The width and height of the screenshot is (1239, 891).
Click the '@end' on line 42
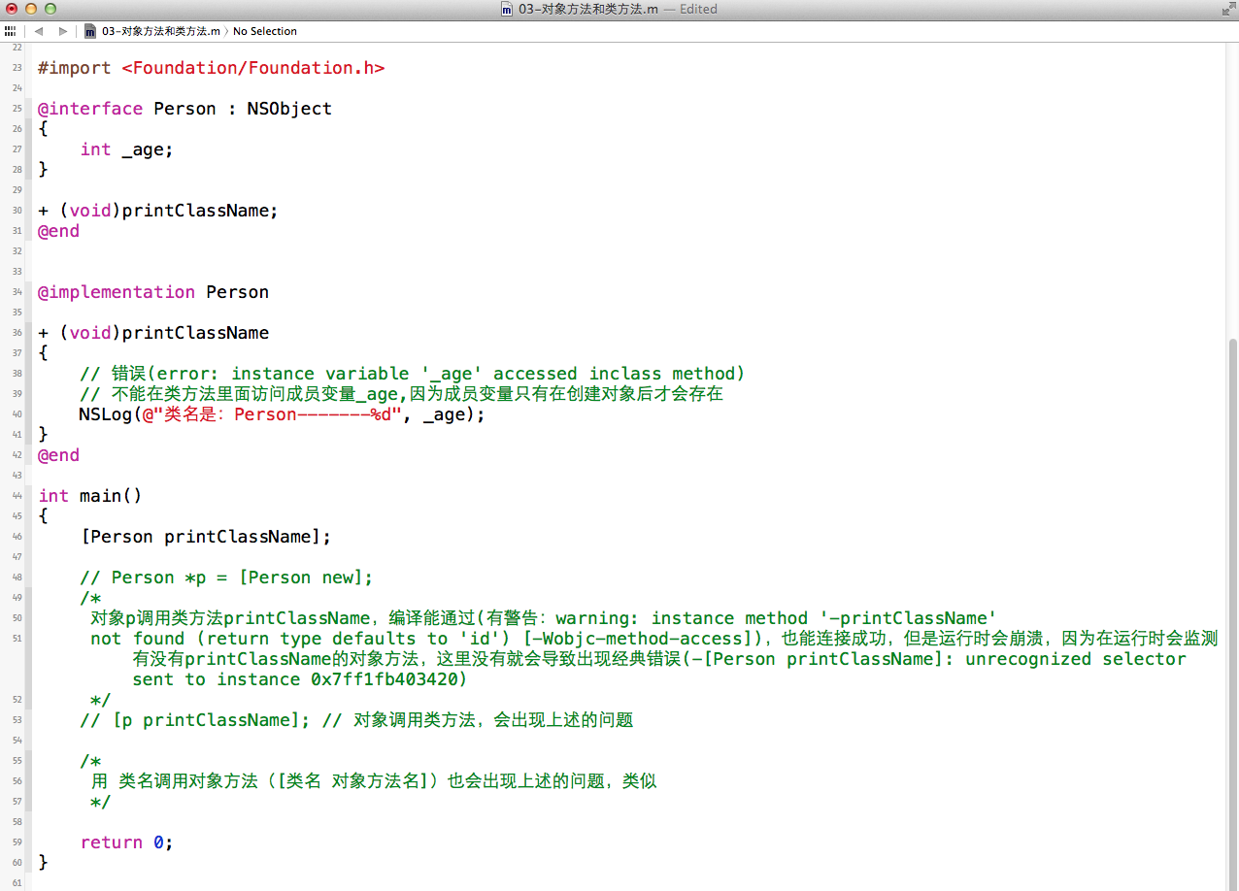click(58, 455)
